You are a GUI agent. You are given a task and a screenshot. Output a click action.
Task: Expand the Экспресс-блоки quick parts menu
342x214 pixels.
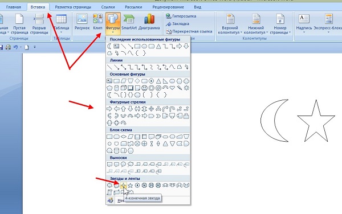pyautogui.click(x=328, y=24)
